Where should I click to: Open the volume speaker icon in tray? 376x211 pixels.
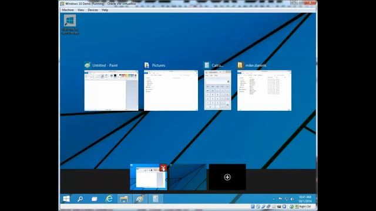tap(292, 199)
